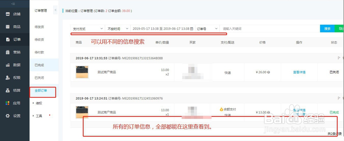Open the 营销 marketing gift icon
The width and height of the screenshot is (344, 141).
(x=8, y=52)
